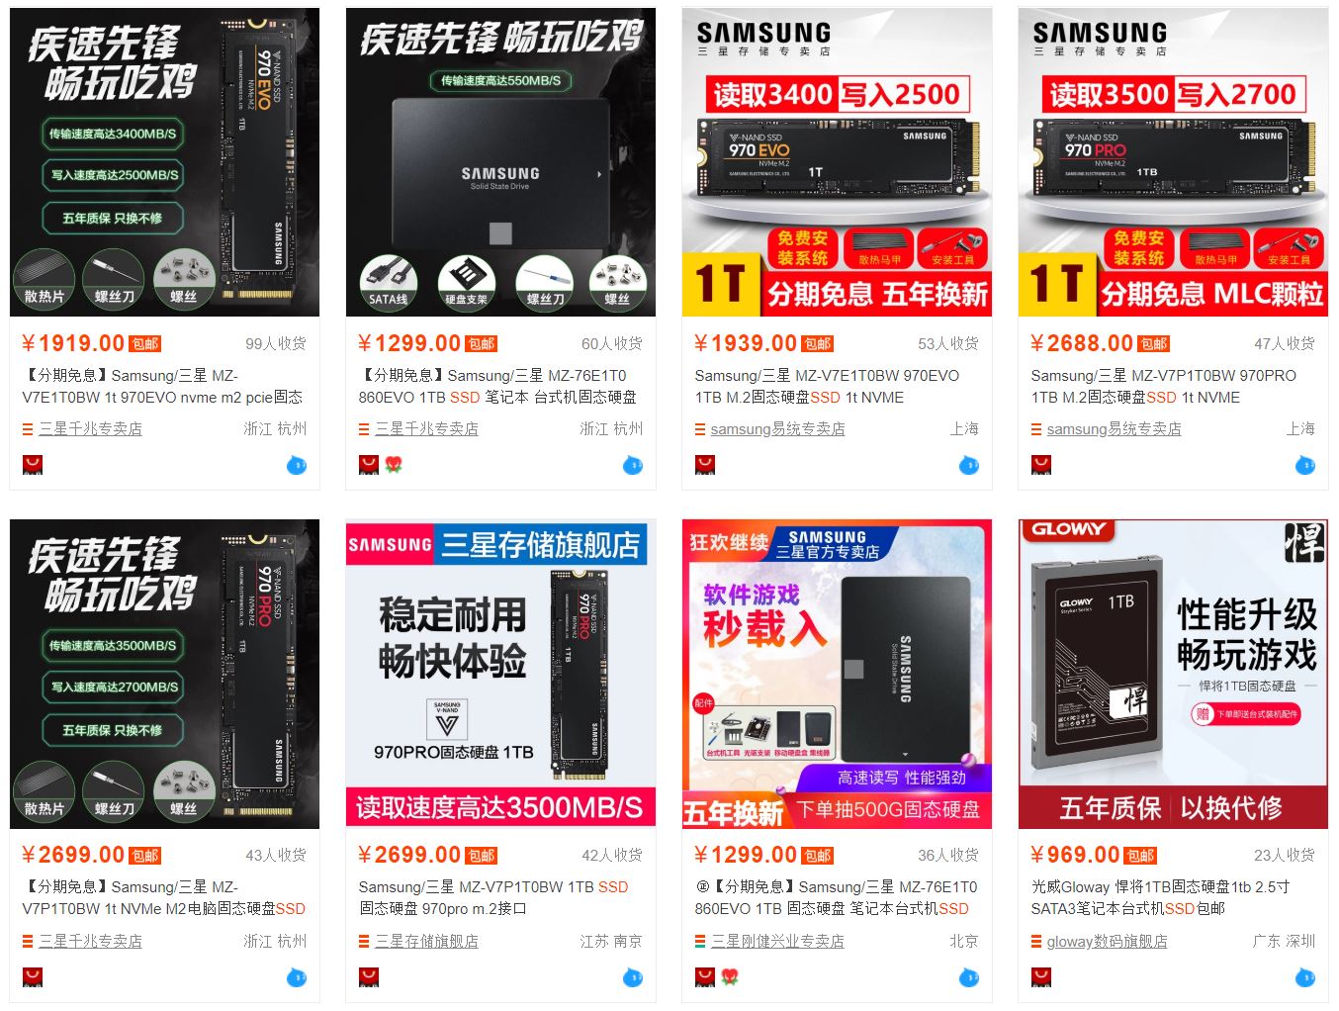Click blue Wangwang icon under 三星存储旗舰店 listing
The image size is (1339, 1011).
coord(633,977)
